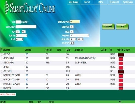Check the Bayerische Motoren Werke code 017 row
135x104 pixels.
1,76
